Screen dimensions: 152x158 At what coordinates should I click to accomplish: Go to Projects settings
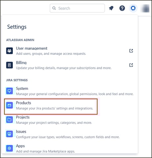[70, 119]
